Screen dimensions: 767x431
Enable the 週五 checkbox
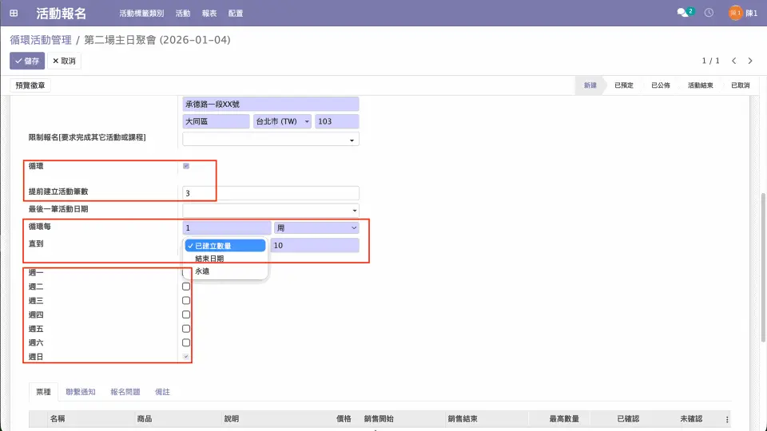(186, 329)
